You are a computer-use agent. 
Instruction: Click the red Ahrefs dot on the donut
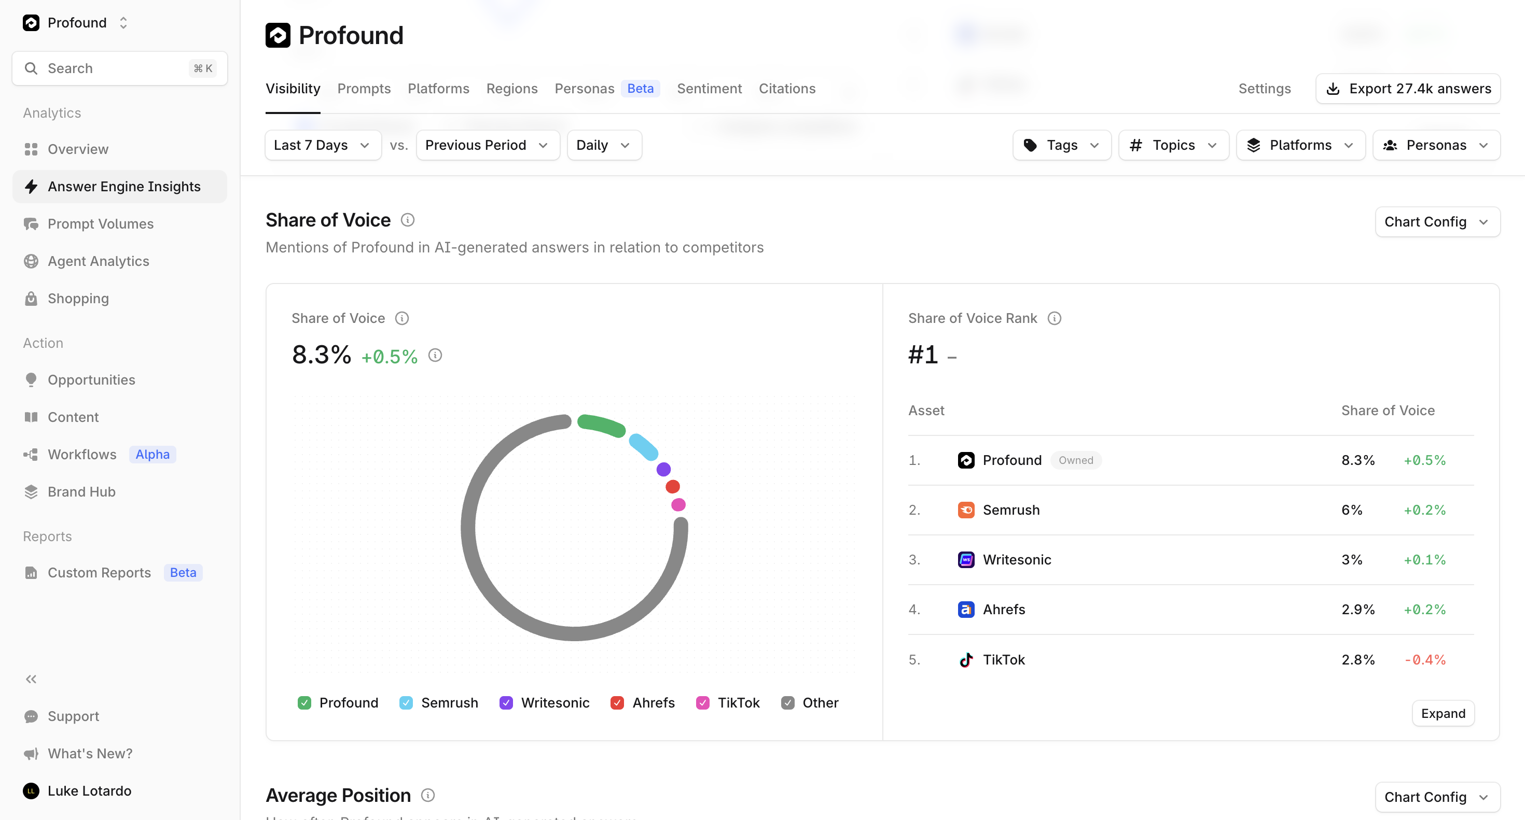tap(673, 486)
